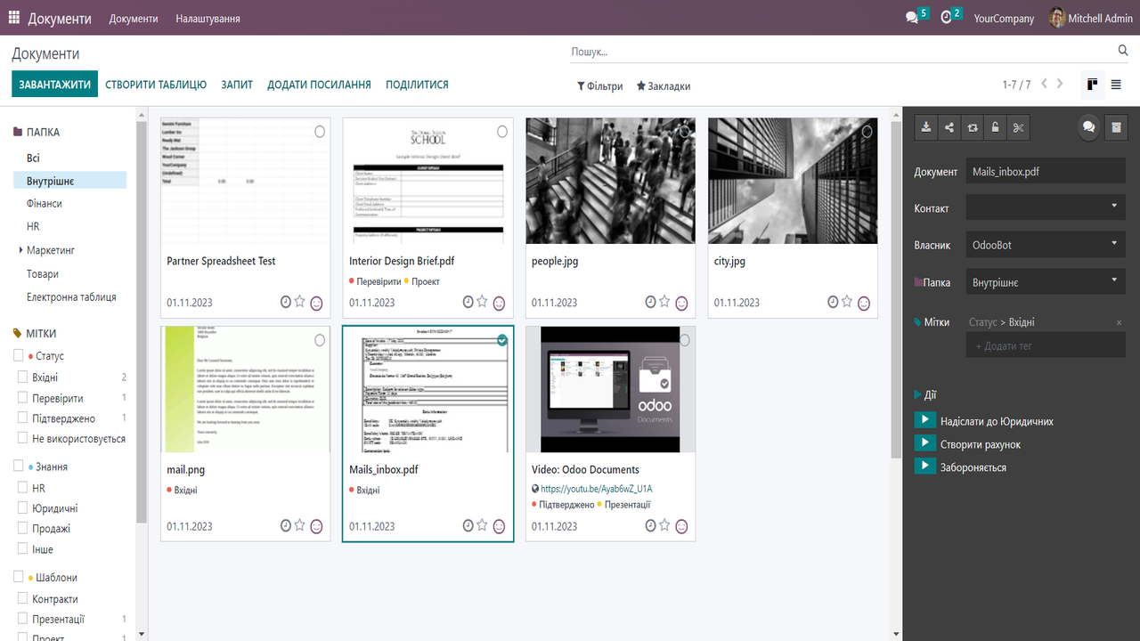Star the city.jpg document as favorite
Viewport: 1140px width, 641px height.
click(847, 302)
